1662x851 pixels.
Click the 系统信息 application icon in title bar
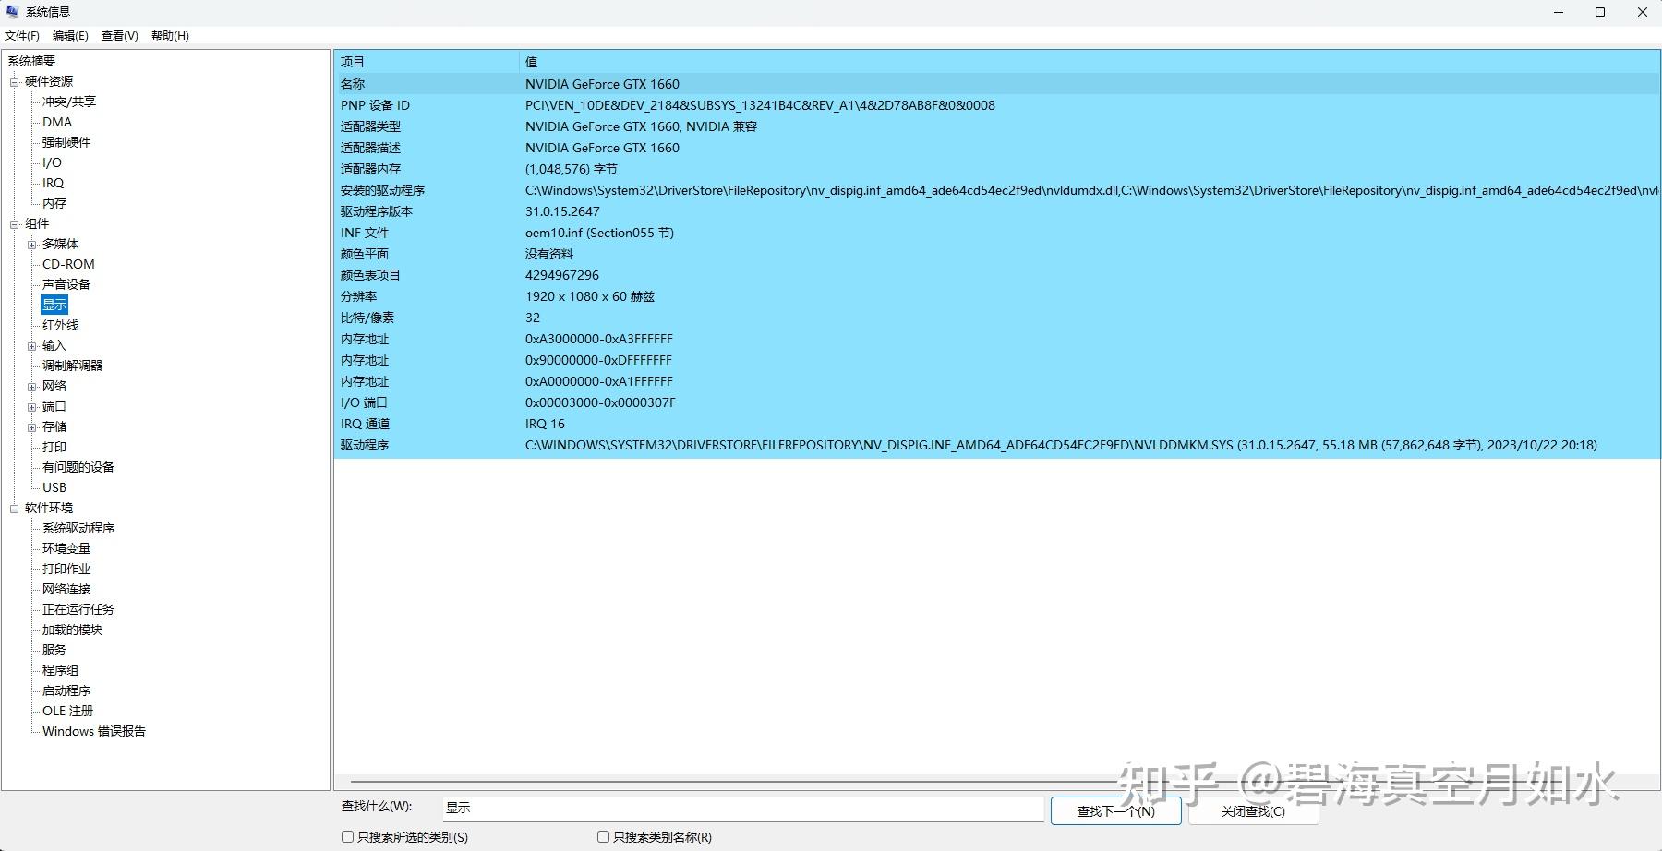coord(11,11)
